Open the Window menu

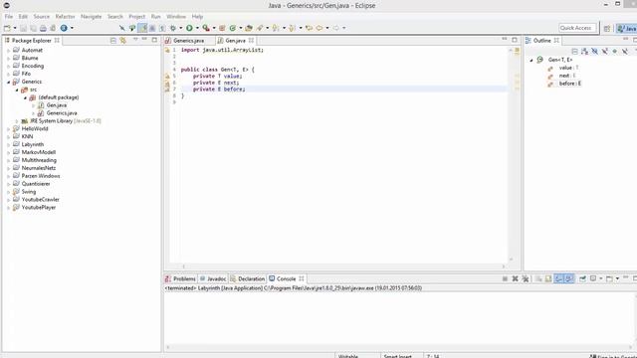point(176,17)
